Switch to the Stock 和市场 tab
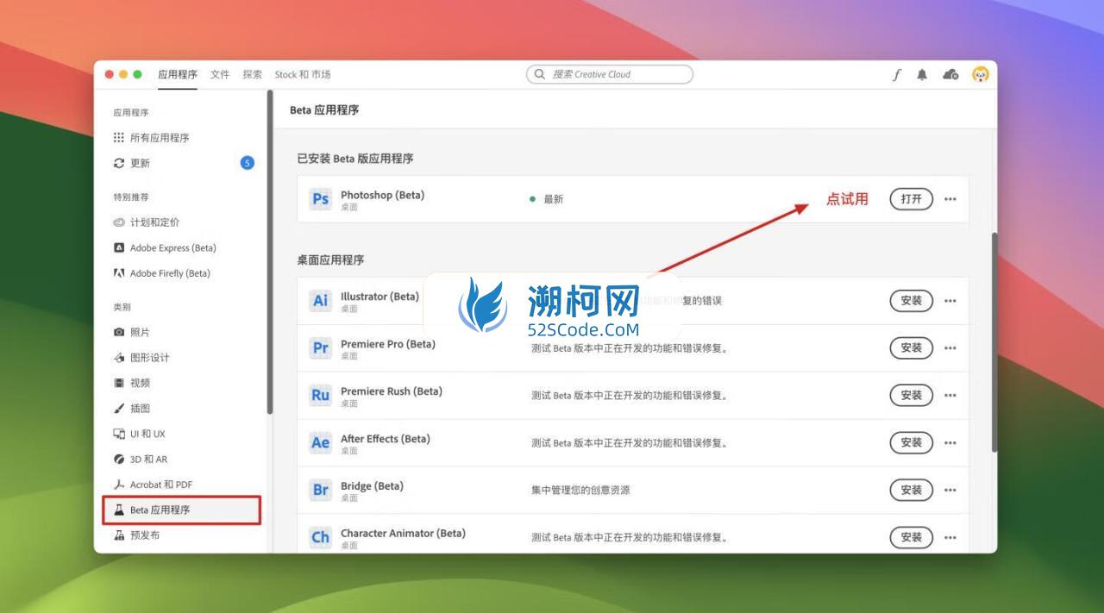The height and width of the screenshot is (613, 1104). pos(303,75)
